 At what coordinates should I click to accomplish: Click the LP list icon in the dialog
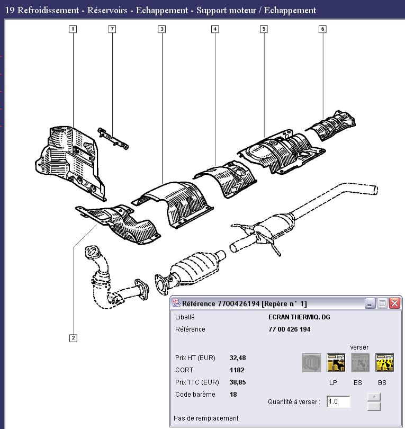[336, 363]
